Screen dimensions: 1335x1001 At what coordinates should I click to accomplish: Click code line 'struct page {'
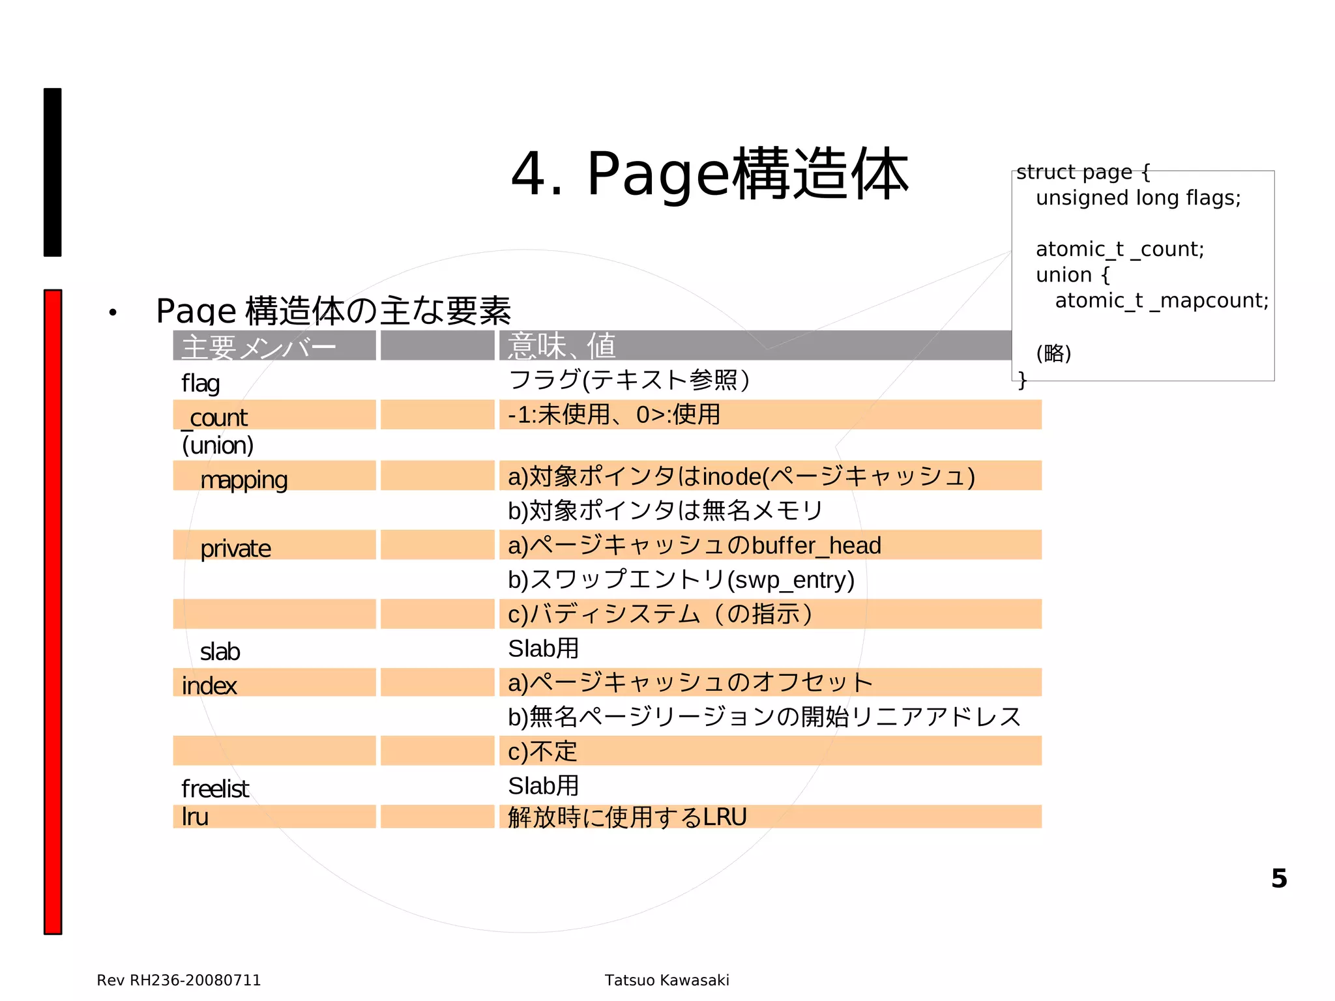pos(1083,172)
